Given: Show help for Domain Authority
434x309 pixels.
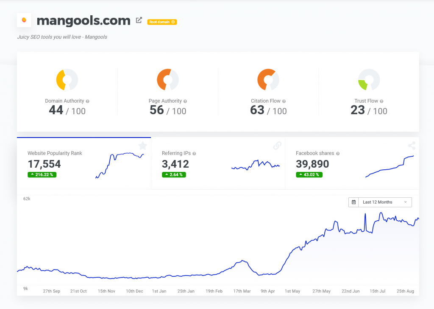Looking at the screenshot, I should 87,101.
